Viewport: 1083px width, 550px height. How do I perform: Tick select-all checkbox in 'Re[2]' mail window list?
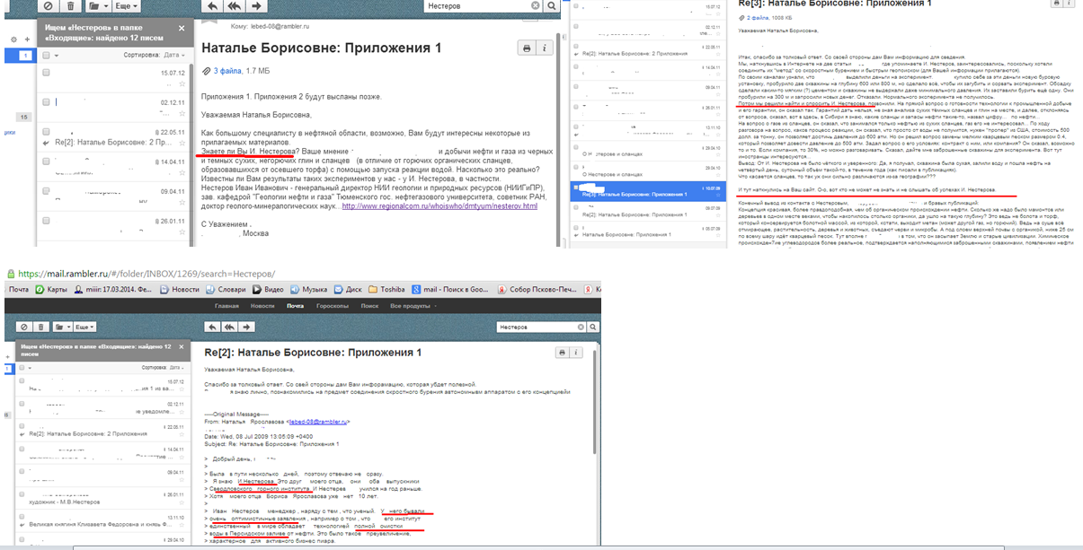(x=22, y=367)
